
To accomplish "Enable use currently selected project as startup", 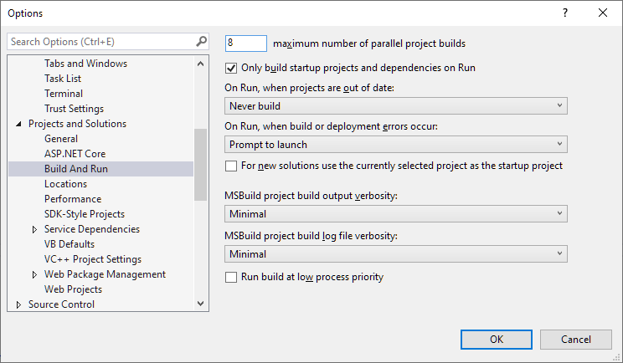I will [x=232, y=166].
